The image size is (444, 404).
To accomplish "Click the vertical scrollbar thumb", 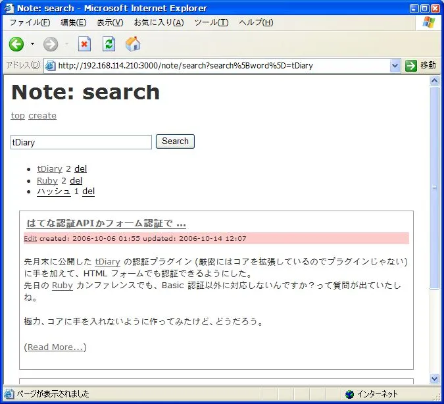I will tap(434, 188).
